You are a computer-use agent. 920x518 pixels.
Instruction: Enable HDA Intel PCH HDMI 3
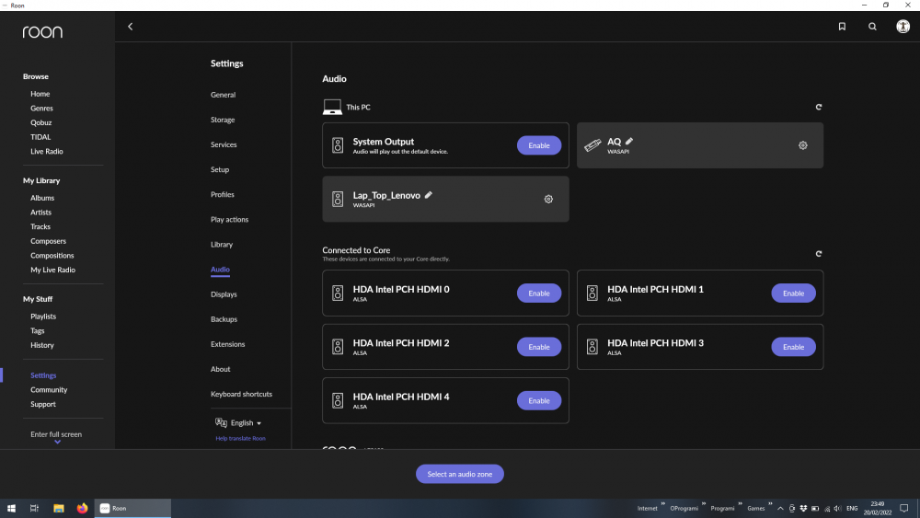click(793, 347)
